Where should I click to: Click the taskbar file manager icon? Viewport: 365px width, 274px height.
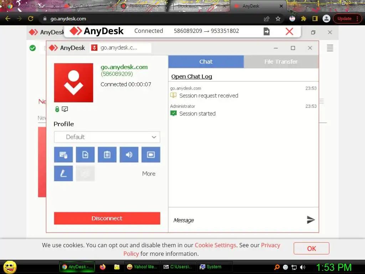117,267
